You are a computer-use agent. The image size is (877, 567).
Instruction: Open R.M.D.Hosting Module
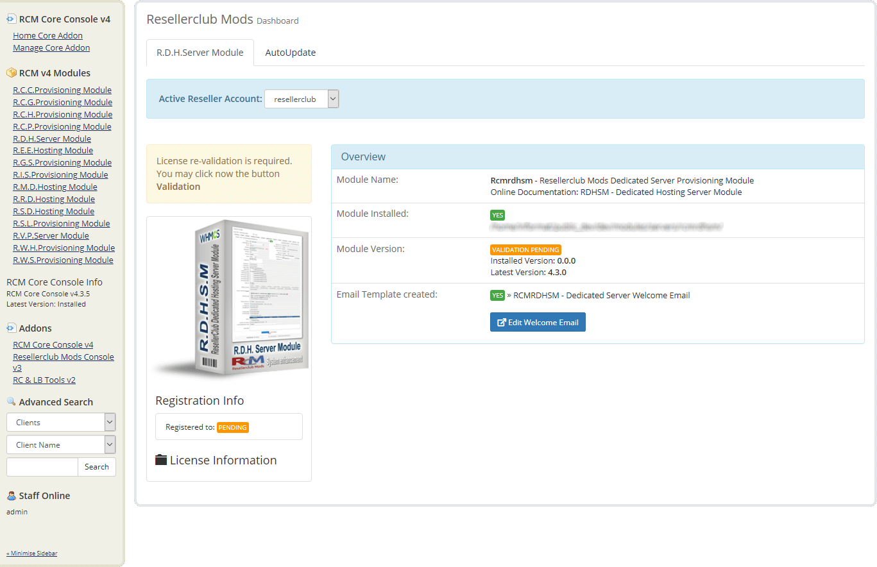coord(55,187)
